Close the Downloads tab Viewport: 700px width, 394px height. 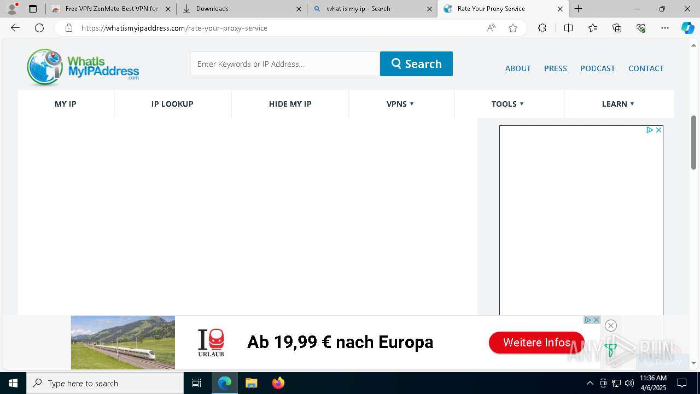299,9
